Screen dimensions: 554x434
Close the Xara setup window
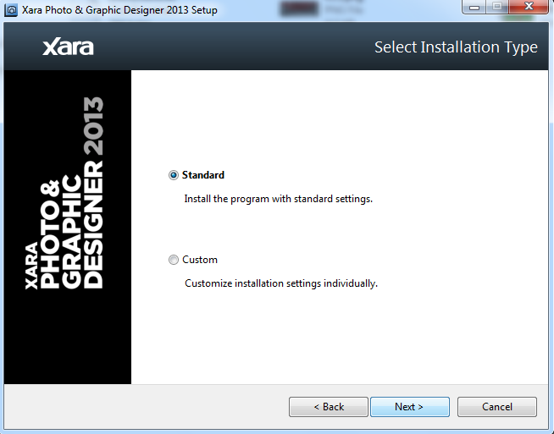point(529,7)
